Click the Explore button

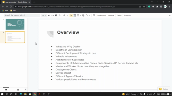(x=164, y=89)
